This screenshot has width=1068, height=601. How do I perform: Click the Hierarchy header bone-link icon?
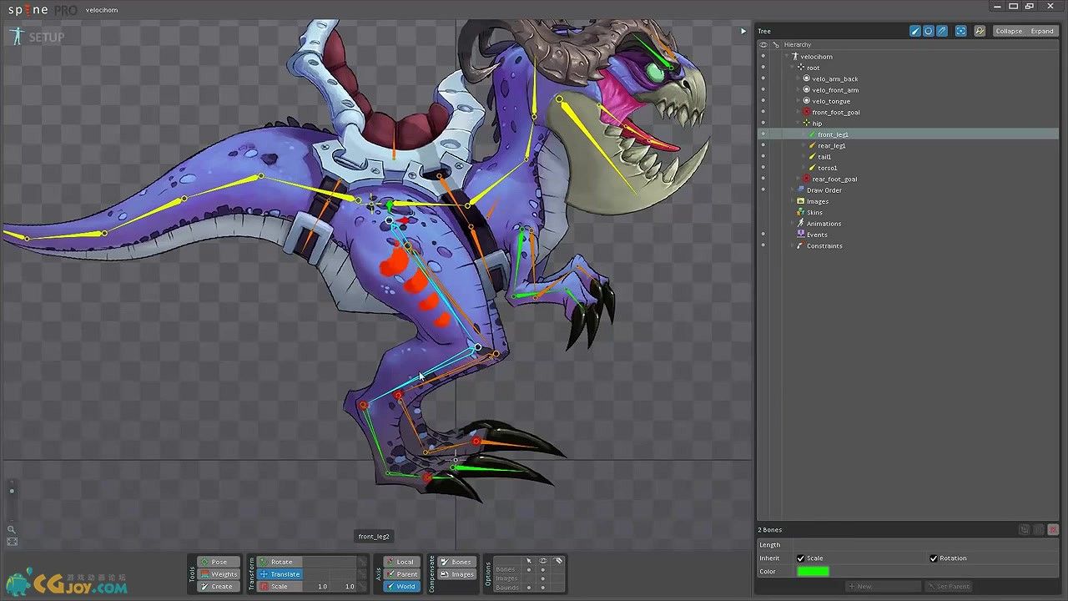tap(776, 44)
